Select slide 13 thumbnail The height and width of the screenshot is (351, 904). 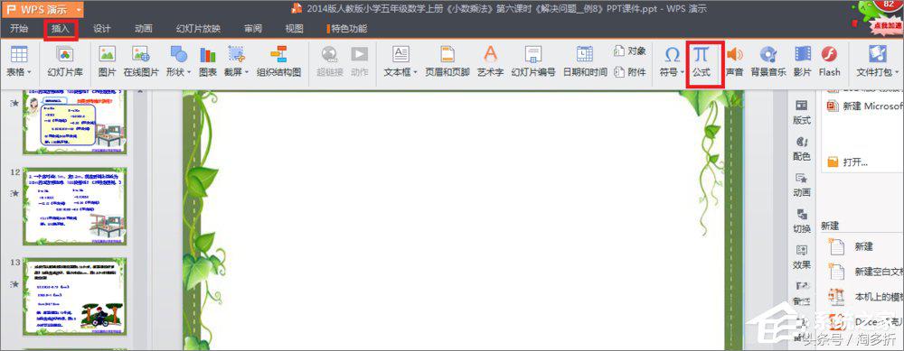(74, 296)
